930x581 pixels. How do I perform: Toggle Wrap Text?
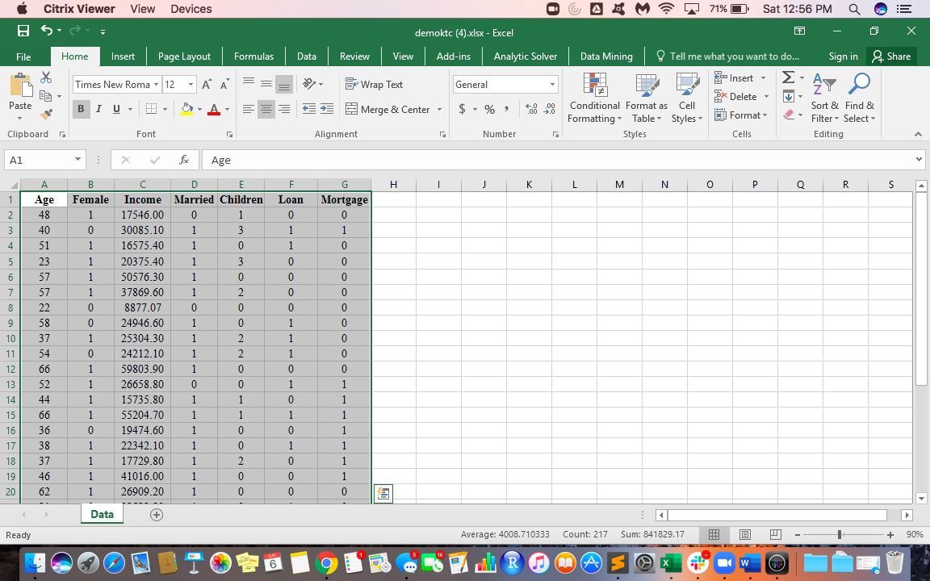pos(375,84)
